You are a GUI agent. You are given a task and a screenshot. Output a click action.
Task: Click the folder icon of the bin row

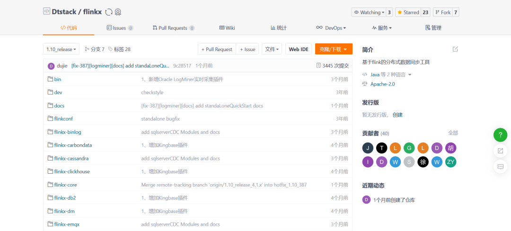pos(50,79)
